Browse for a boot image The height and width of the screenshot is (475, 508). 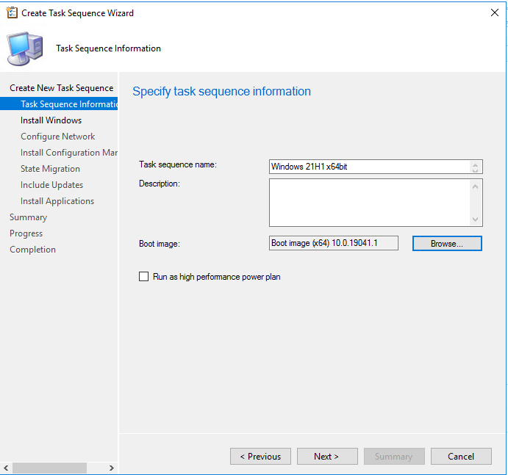447,243
